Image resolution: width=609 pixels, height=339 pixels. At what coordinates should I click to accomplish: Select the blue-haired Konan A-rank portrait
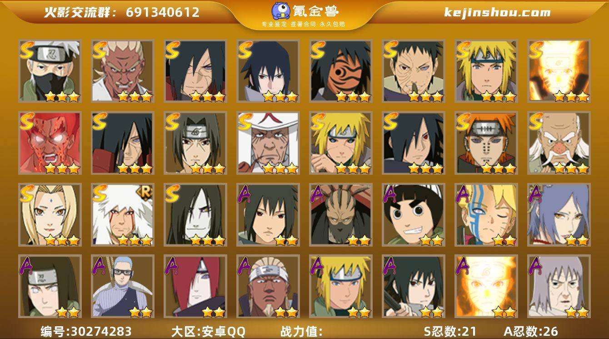[x=559, y=215]
